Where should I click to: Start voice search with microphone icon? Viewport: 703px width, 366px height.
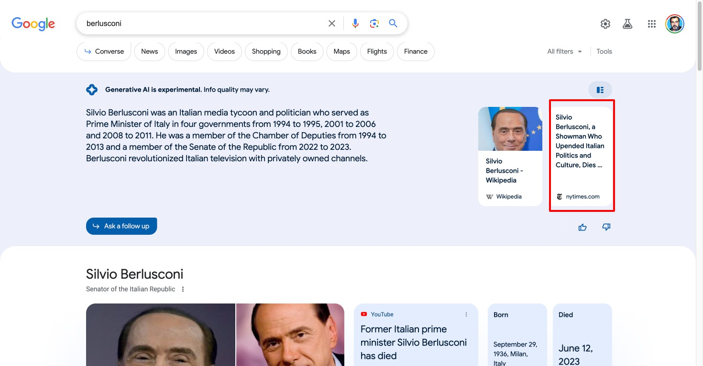(355, 23)
